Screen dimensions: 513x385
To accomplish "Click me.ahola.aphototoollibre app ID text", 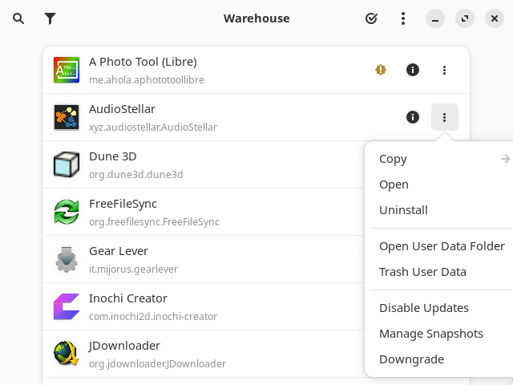I will pyautogui.click(x=147, y=80).
